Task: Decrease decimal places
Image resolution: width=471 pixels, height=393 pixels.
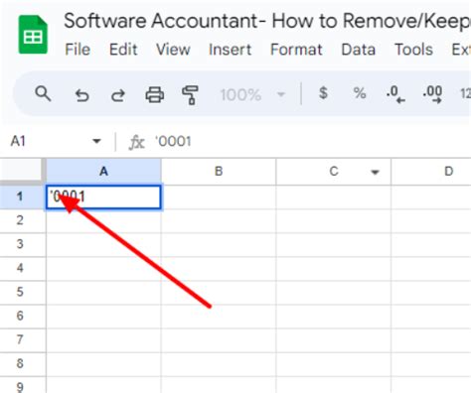Action: (x=395, y=94)
